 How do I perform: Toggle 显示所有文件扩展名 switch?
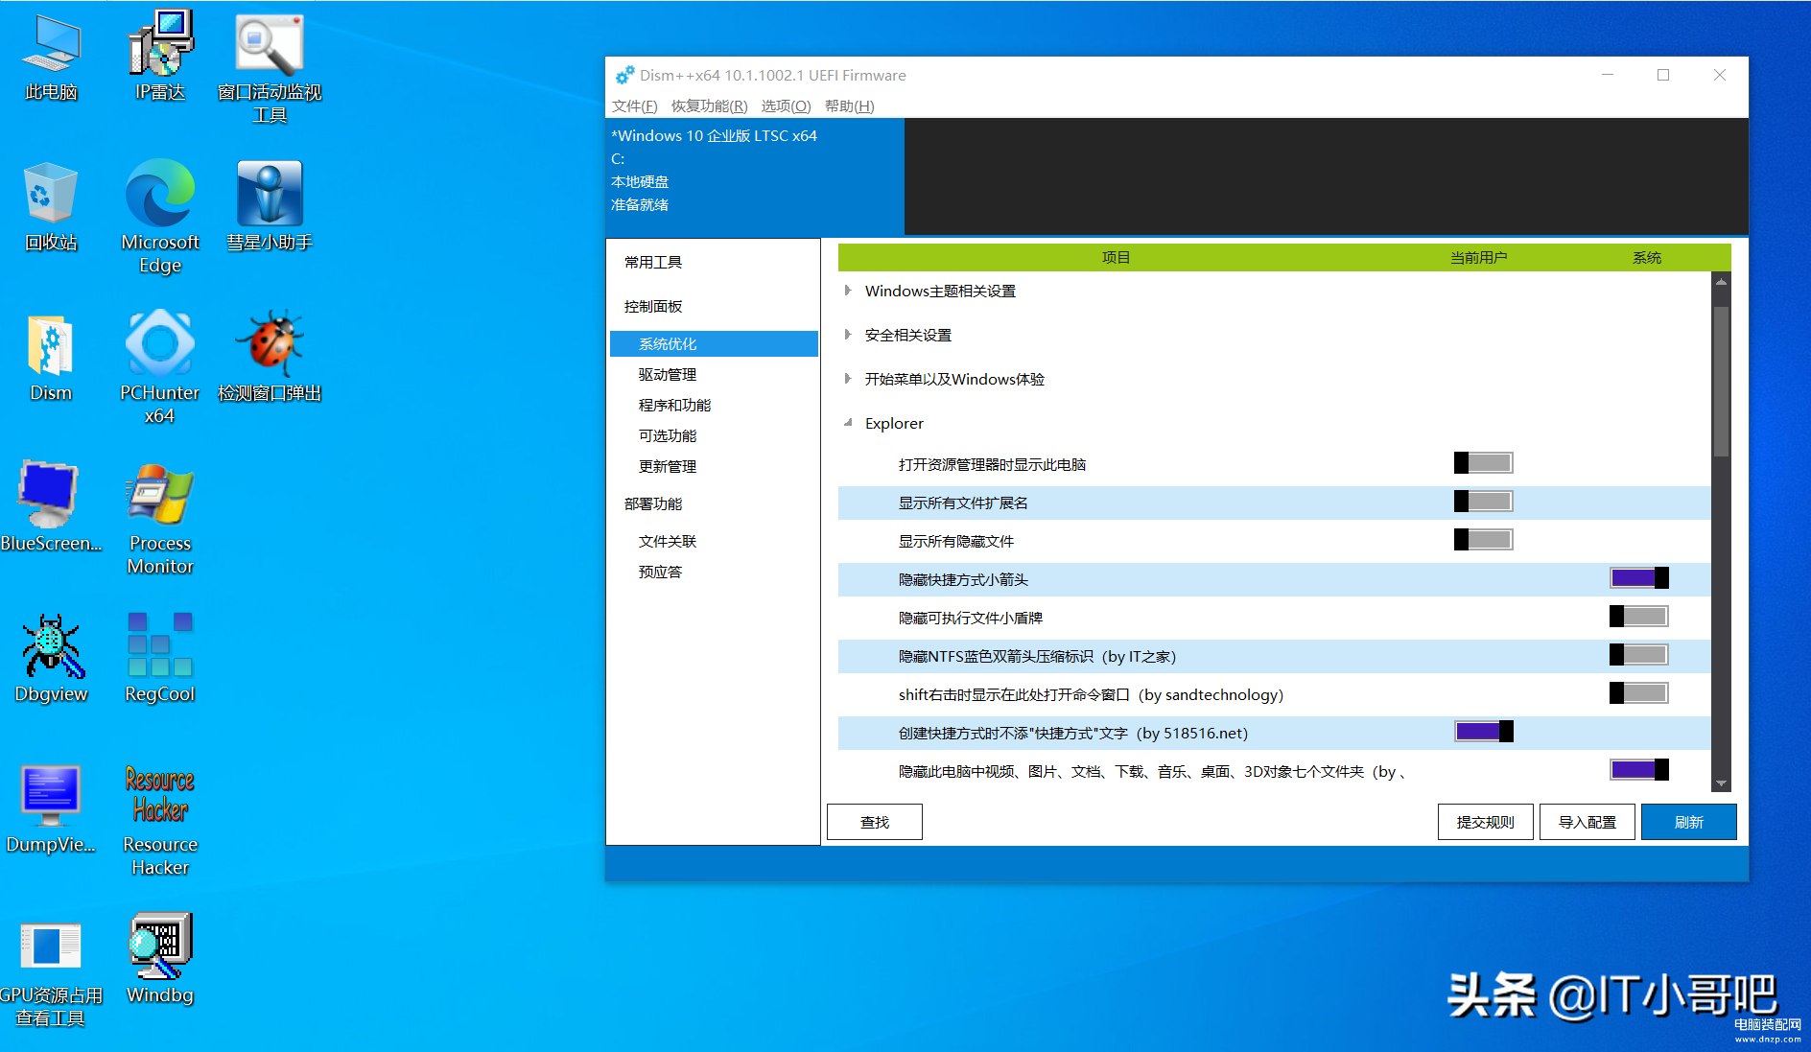tap(1483, 502)
